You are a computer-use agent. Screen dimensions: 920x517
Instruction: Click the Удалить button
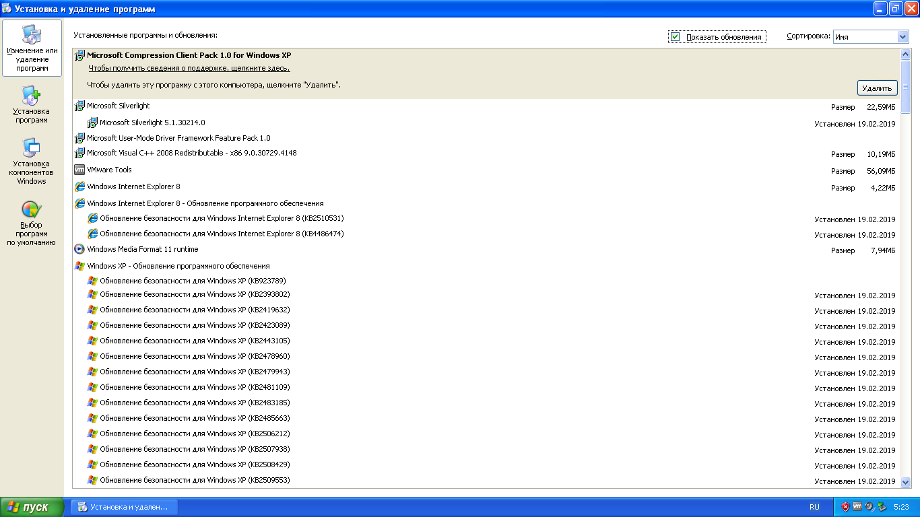click(x=877, y=88)
